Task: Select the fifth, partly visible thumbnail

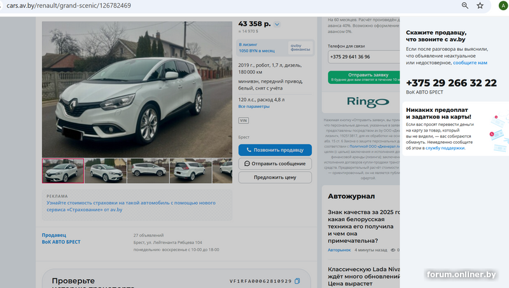Action: tap(222, 171)
